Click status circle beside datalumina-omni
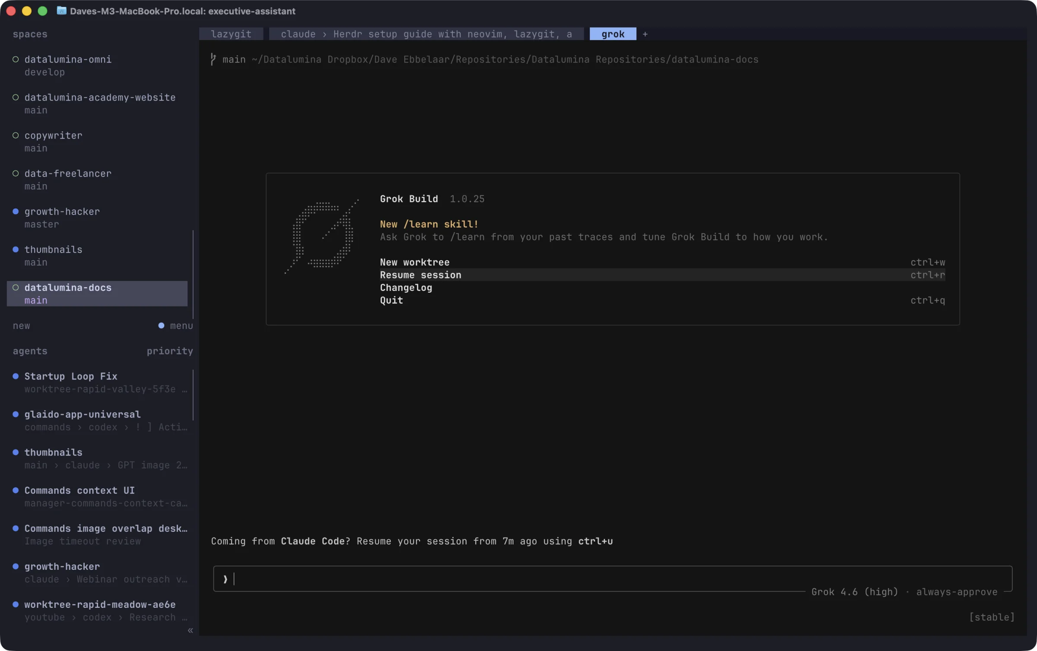The height and width of the screenshot is (651, 1037). pos(16,59)
